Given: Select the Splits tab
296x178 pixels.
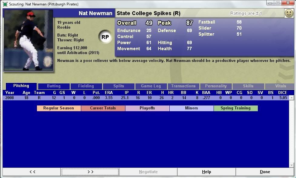Looking at the screenshot, I should coord(118,86).
